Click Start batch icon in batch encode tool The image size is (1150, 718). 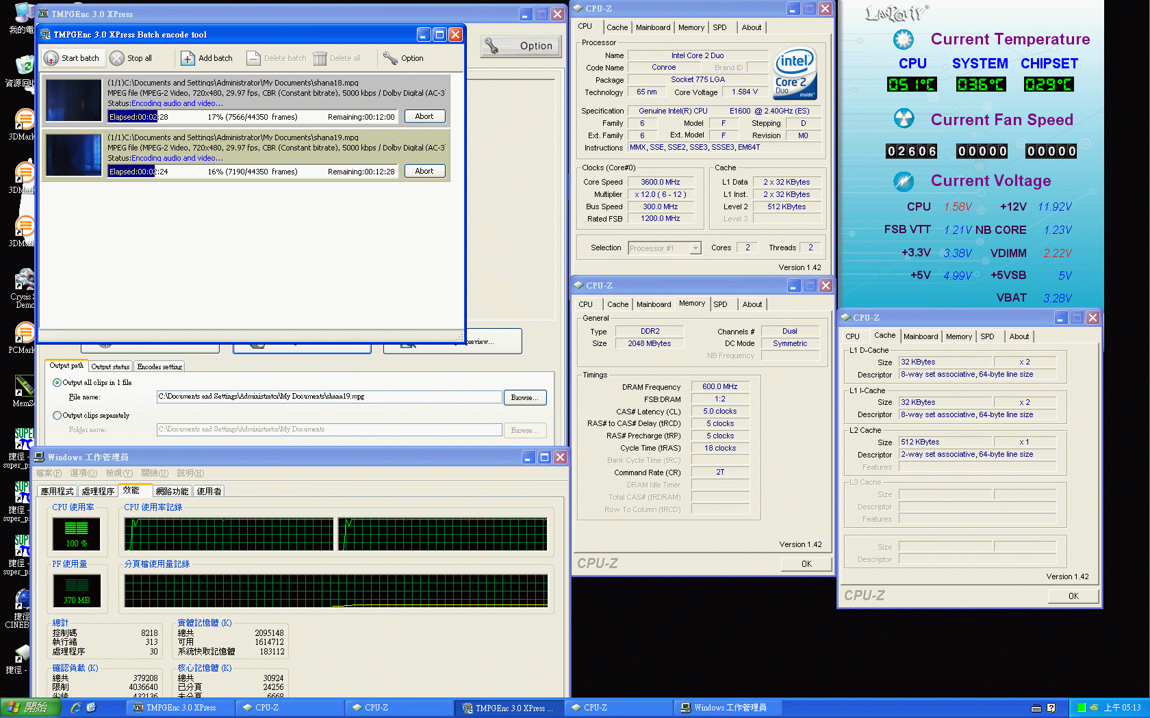[51, 58]
